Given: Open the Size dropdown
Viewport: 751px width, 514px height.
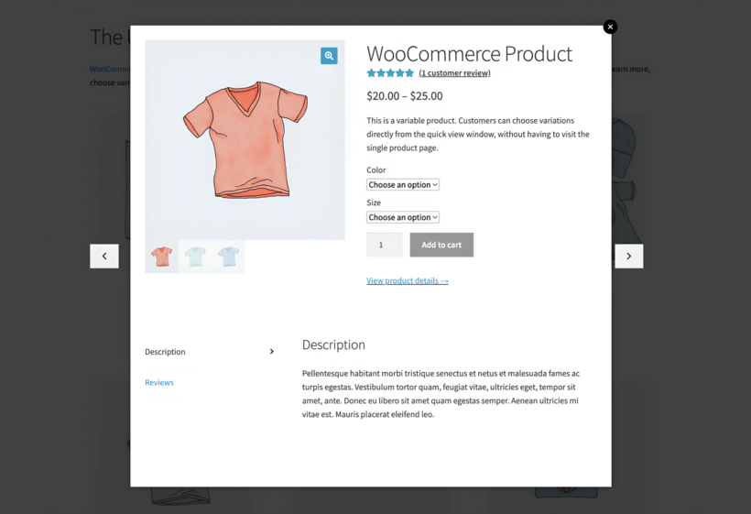Looking at the screenshot, I should 403,217.
